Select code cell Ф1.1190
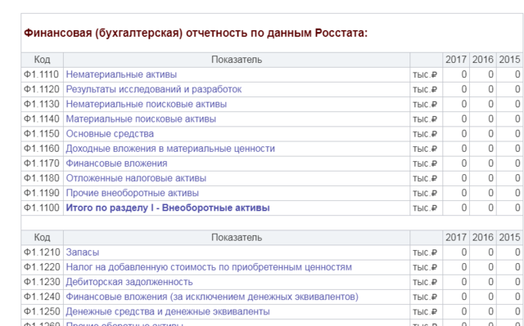The height and width of the screenshot is (326, 524). [42, 194]
